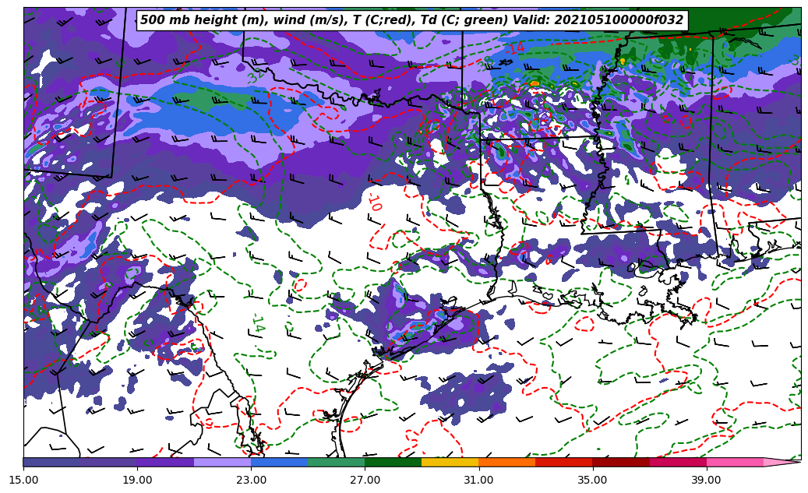Click the 15.00 colorbar tick label
808x493 pixels.
coord(23,480)
